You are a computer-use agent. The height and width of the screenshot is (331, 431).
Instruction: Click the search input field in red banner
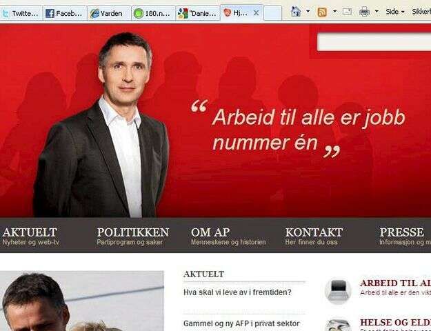374,42
